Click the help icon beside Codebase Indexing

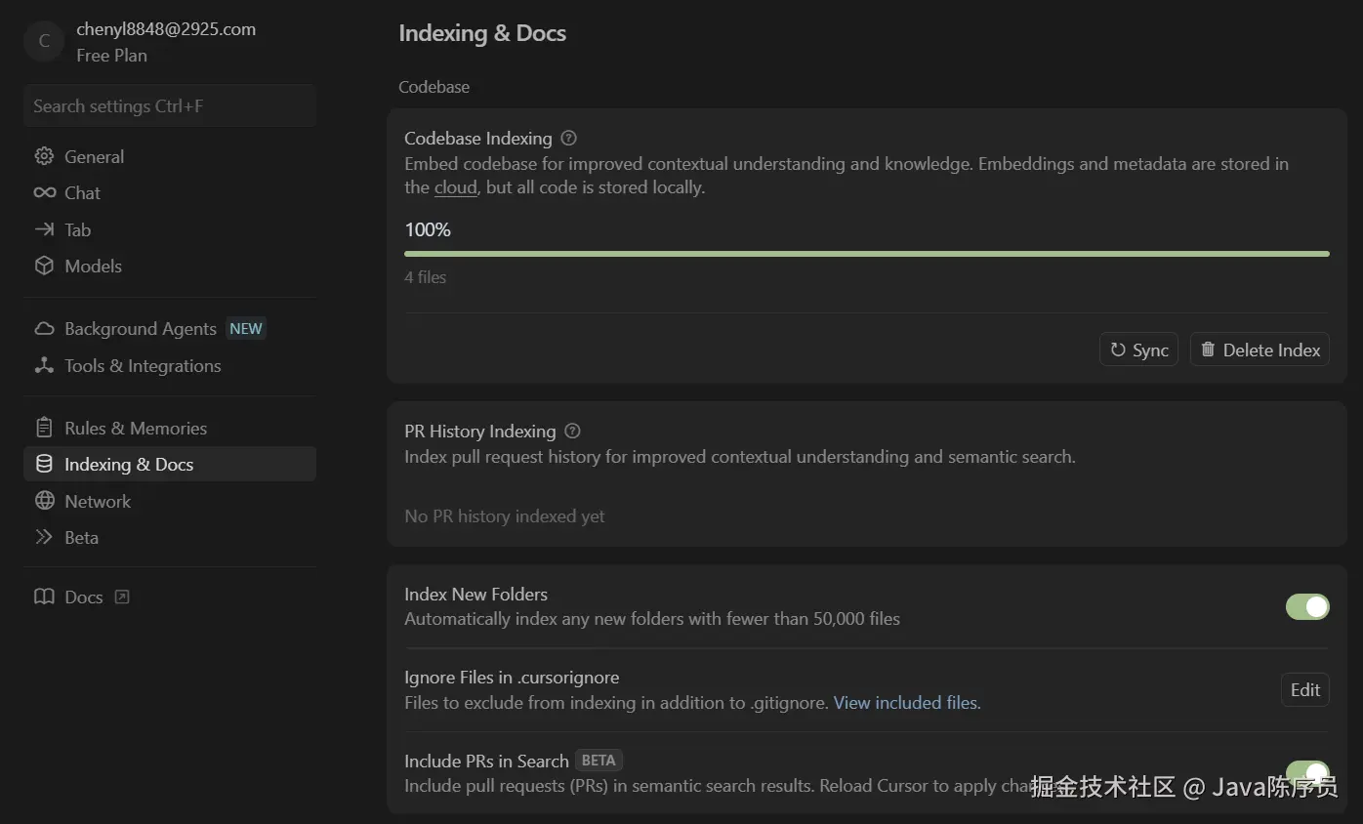pos(569,139)
